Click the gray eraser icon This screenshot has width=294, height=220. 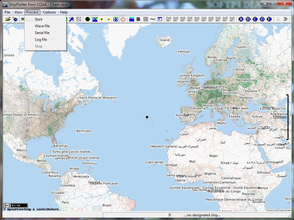tap(278, 19)
